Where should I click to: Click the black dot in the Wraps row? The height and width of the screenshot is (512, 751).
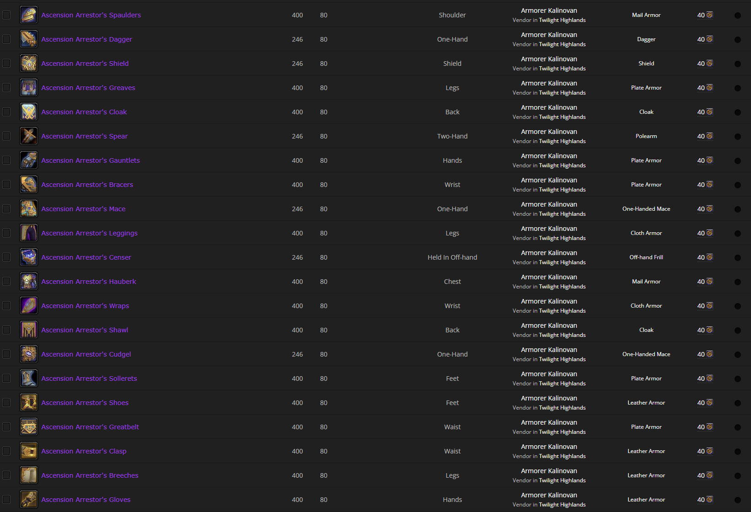pos(738,306)
